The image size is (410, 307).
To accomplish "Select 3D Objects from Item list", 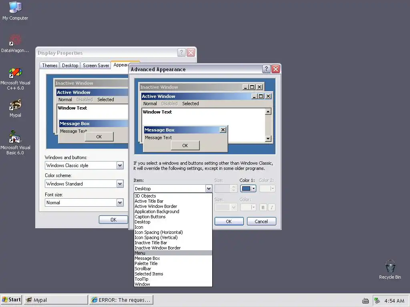I will (x=173, y=196).
